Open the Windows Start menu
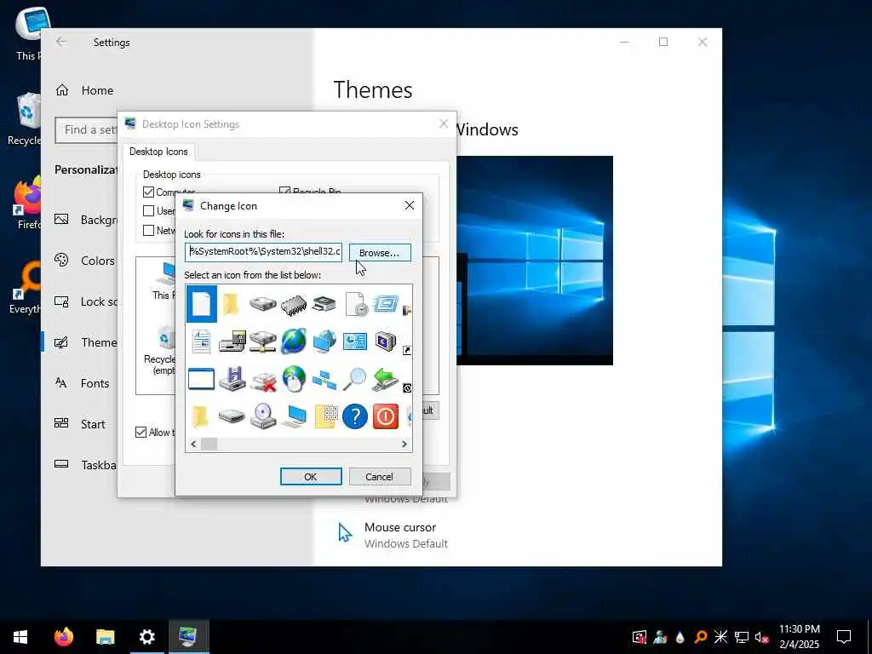 pyautogui.click(x=20, y=637)
